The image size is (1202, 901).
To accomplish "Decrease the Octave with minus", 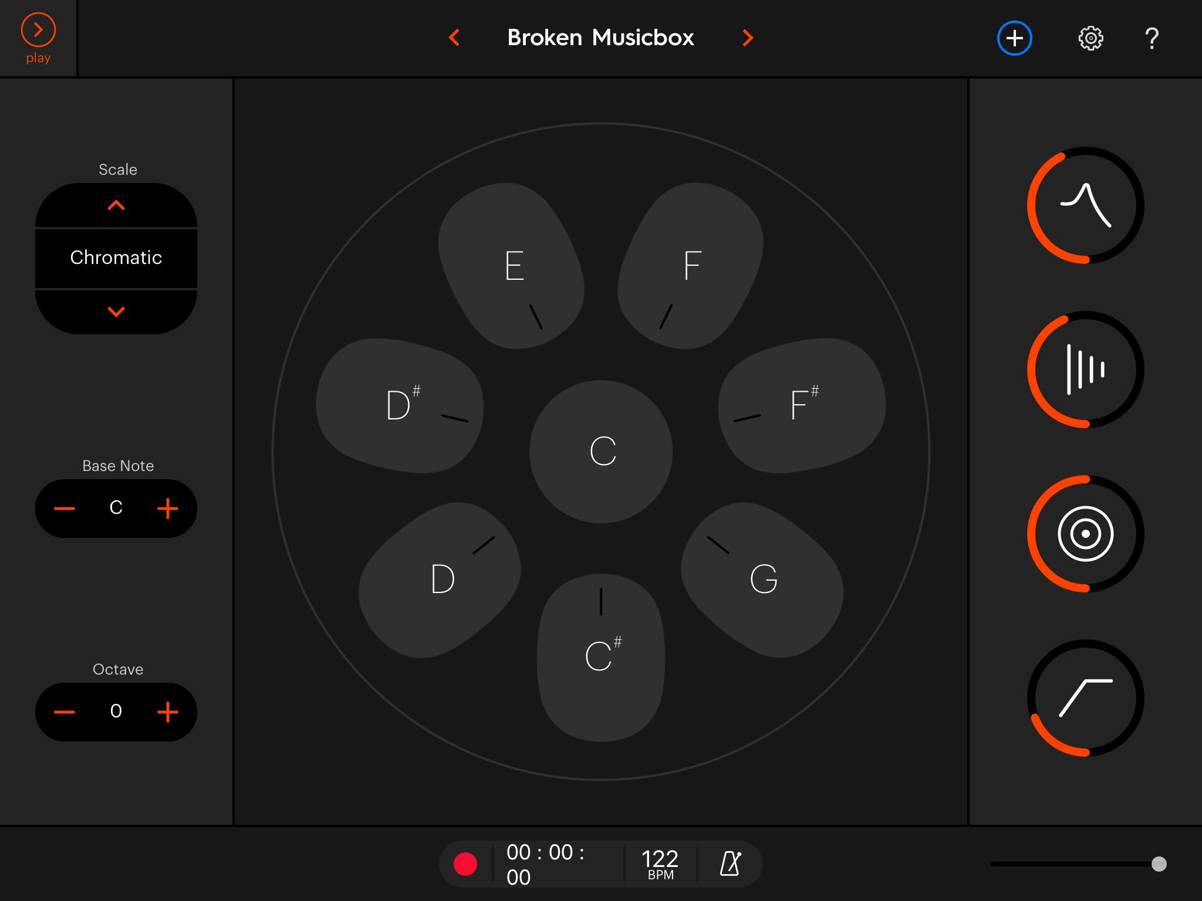I will point(65,712).
